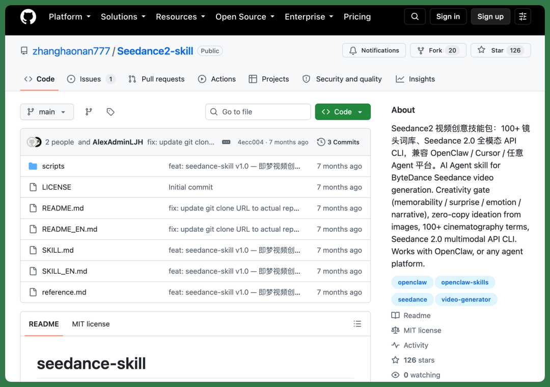Open reference.md file
550x387 pixels.
click(64, 292)
